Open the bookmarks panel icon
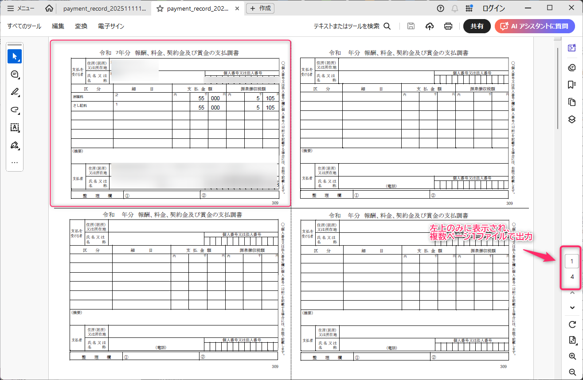583x380 pixels. [x=572, y=85]
